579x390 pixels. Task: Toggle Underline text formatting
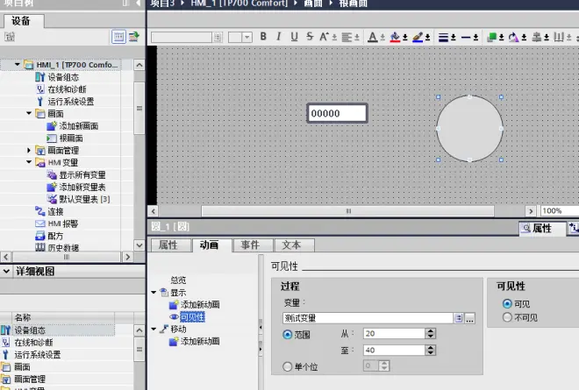pos(294,37)
